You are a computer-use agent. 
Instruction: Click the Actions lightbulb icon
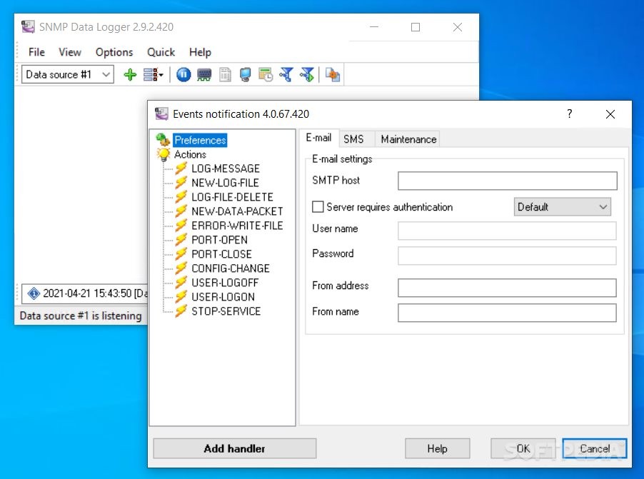(163, 154)
